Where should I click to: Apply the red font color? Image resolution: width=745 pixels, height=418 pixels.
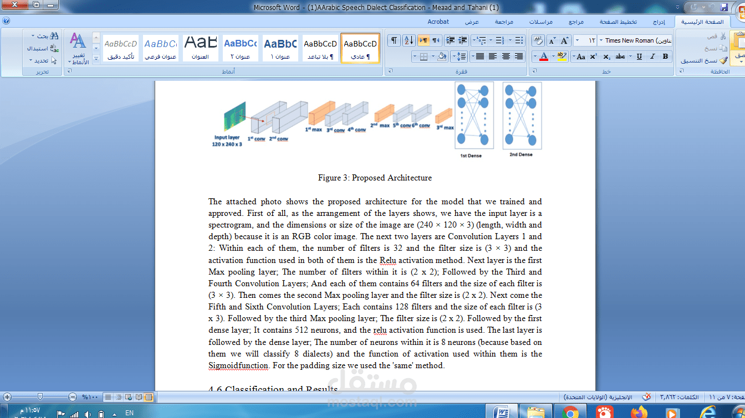point(544,56)
